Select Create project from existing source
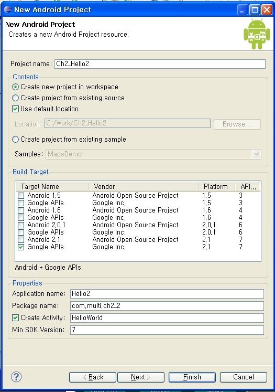The width and height of the screenshot is (275, 392). point(16,98)
